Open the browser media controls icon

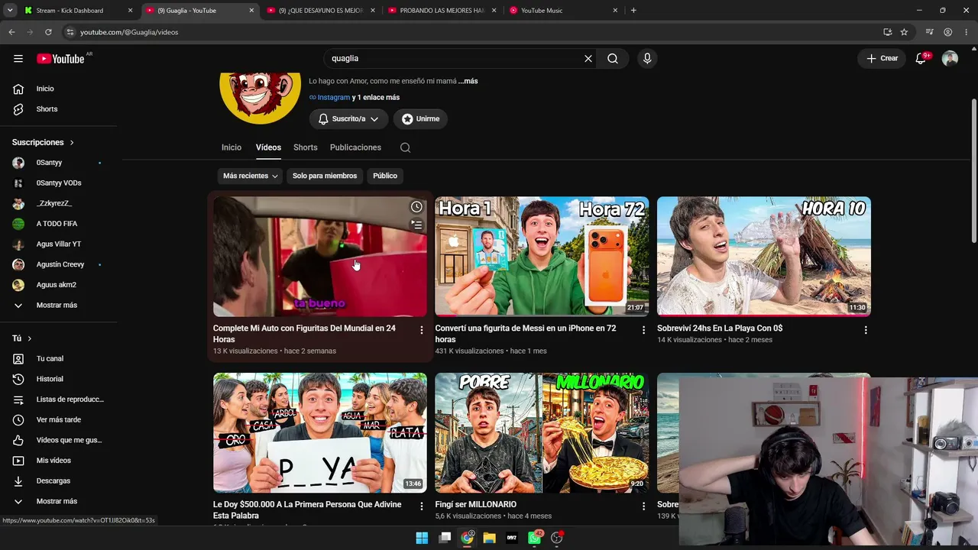(929, 32)
